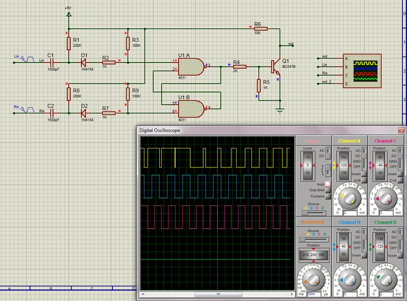
Task: Select diode D1 1N4148
Action: tap(83, 63)
